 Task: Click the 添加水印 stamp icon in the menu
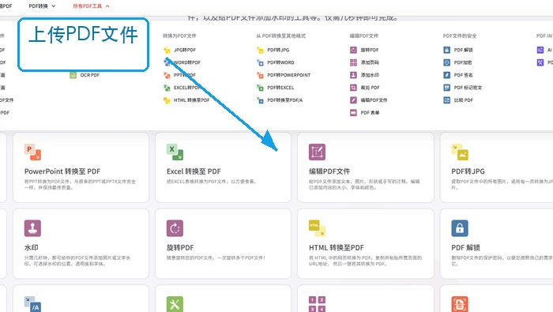(353, 75)
